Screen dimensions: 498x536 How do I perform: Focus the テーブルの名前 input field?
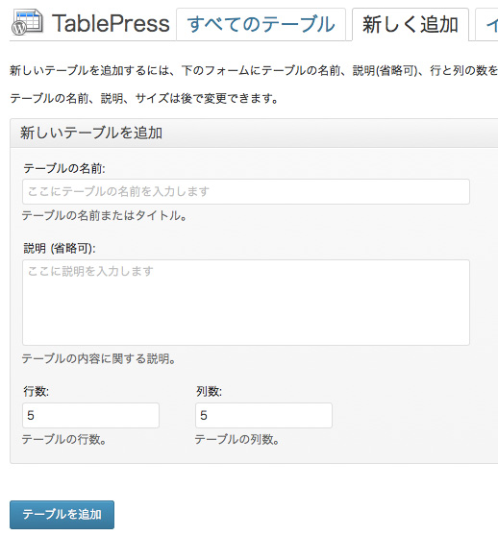click(x=246, y=191)
